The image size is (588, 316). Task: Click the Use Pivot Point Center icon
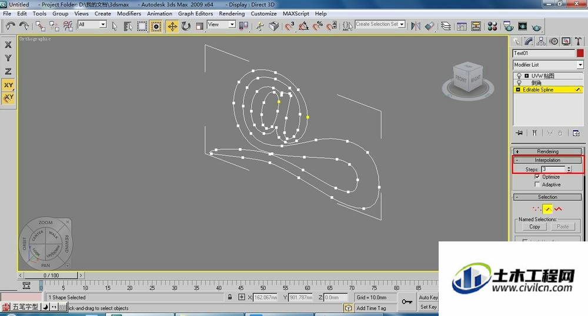(243, 26)
